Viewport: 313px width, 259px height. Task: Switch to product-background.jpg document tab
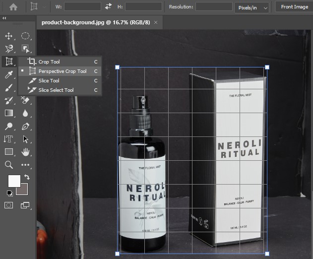point(96,22)
